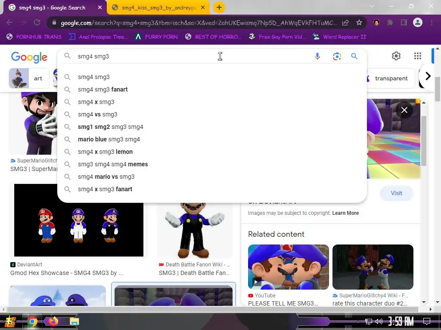Open the YouTube related content thumbnail

point(288,267)
